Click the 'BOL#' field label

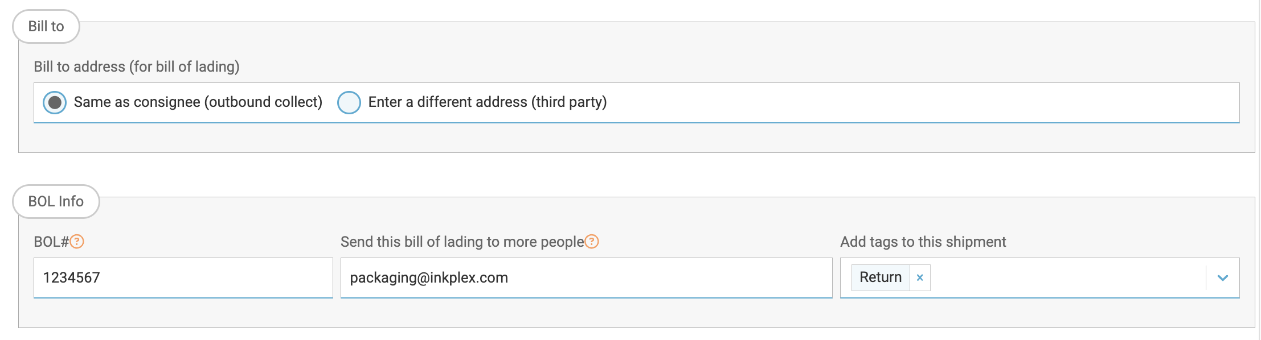(51, 242)
